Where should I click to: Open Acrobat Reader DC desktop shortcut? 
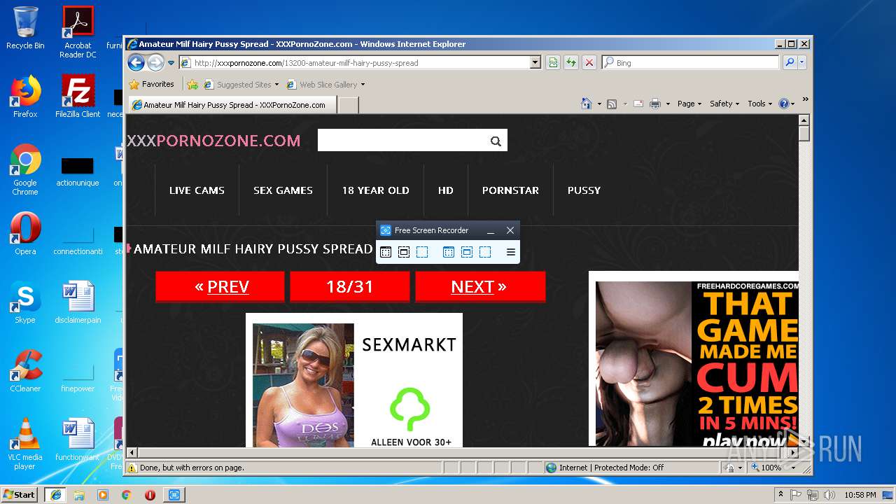(x=78, y=31)
